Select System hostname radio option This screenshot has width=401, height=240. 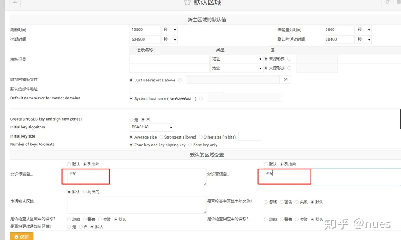131,98
